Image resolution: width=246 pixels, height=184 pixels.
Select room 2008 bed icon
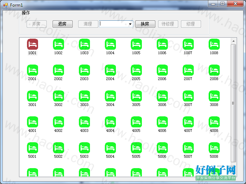pos(214,70)
